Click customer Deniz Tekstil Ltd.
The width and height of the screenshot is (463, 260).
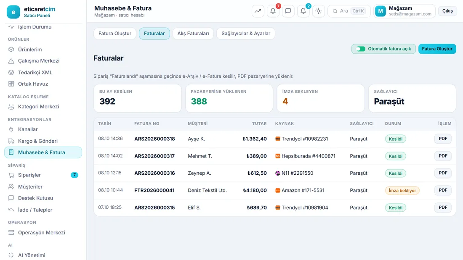(207, 190)
